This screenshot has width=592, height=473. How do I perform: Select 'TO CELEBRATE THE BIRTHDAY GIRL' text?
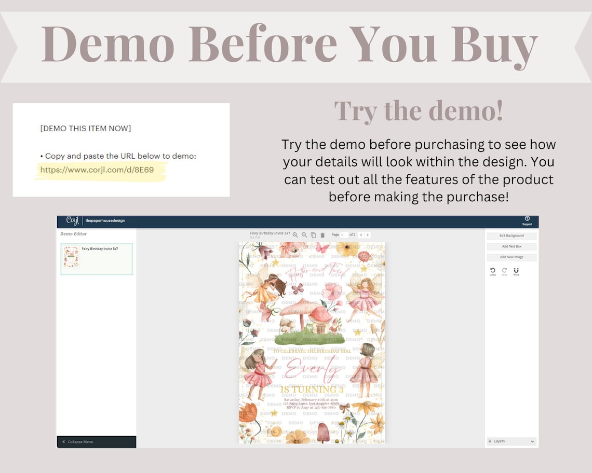pyautogui.click(x=312, y=351)
